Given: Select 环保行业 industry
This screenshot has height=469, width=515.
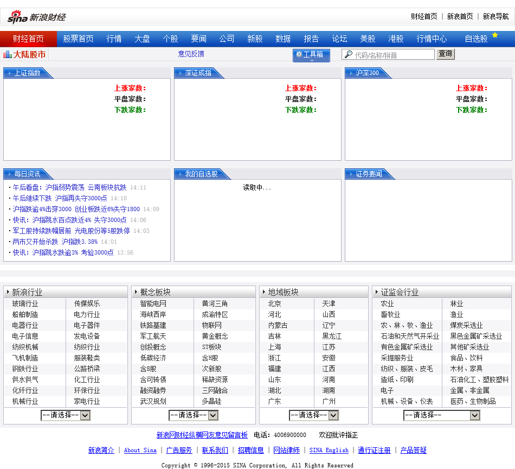Looking at the screenshot, I should [87, 390].
